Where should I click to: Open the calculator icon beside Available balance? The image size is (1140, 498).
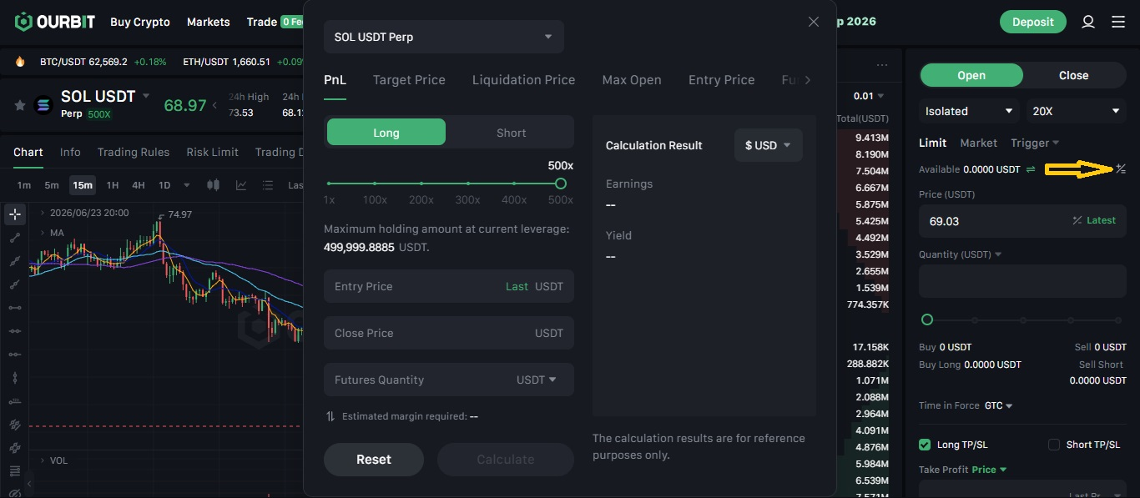click(x=1121, y=169)
